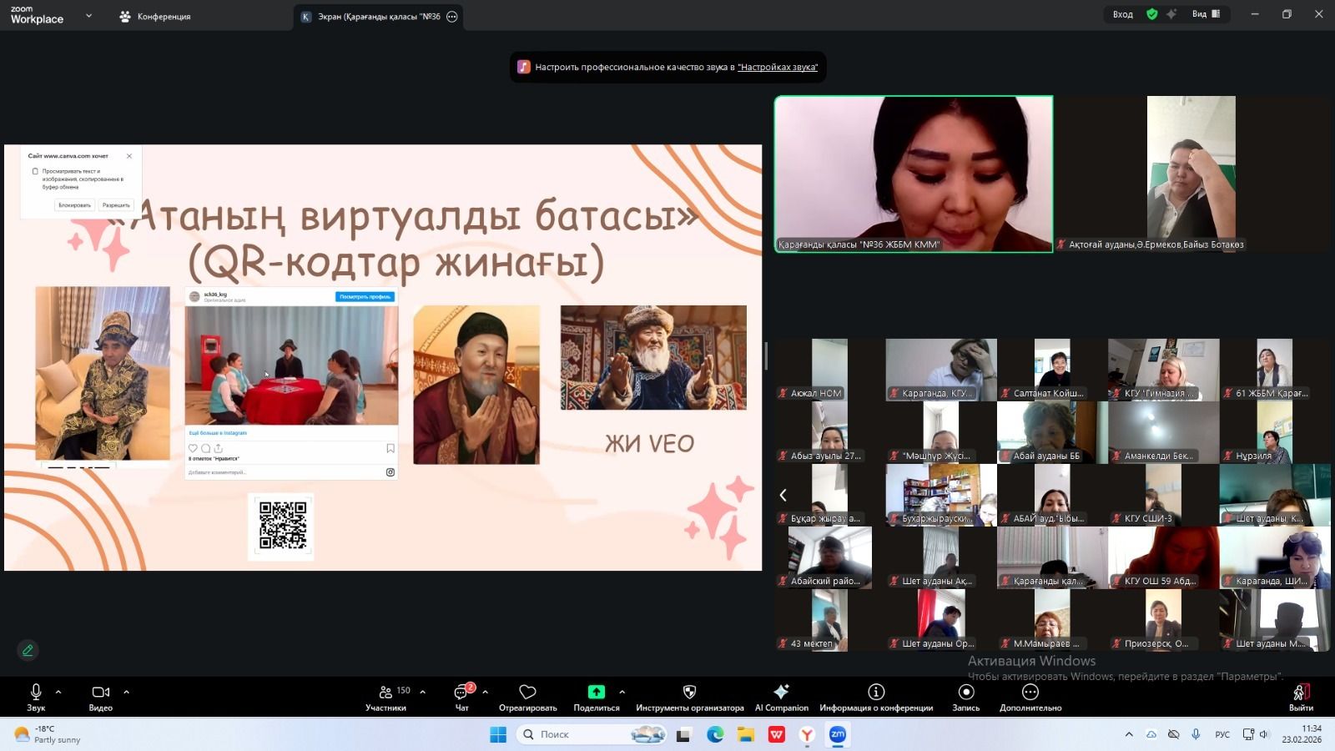Open the meeting information icon

coord(876,692)
